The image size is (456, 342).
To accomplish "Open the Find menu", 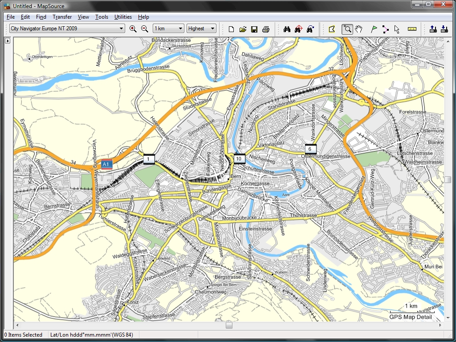I will [41, 17].
